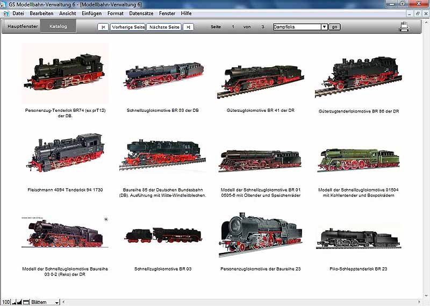This screenshot has width=430, height=306.
Task: Click caption 'Baureihe 85 der Deutschen Bundesbahn'
Action: click(163, 190)
